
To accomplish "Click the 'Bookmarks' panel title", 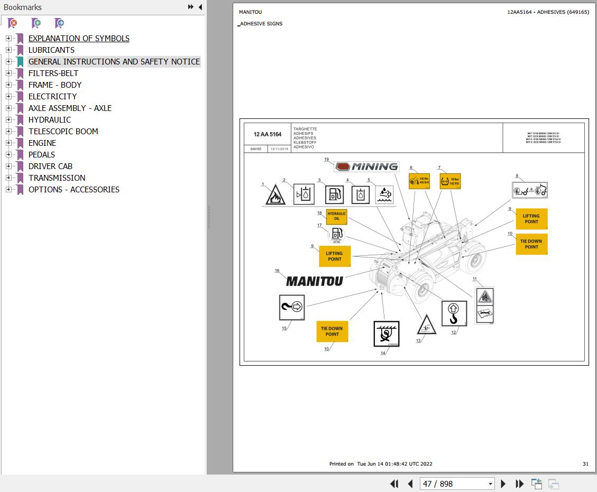I will (22, 7).
